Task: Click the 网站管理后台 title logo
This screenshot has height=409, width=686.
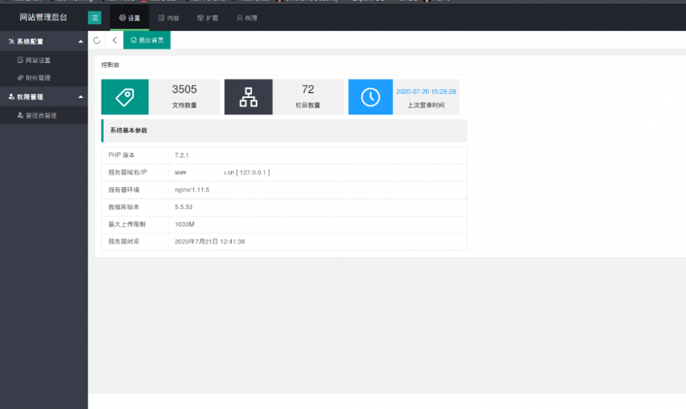Action: pos(43,18)
